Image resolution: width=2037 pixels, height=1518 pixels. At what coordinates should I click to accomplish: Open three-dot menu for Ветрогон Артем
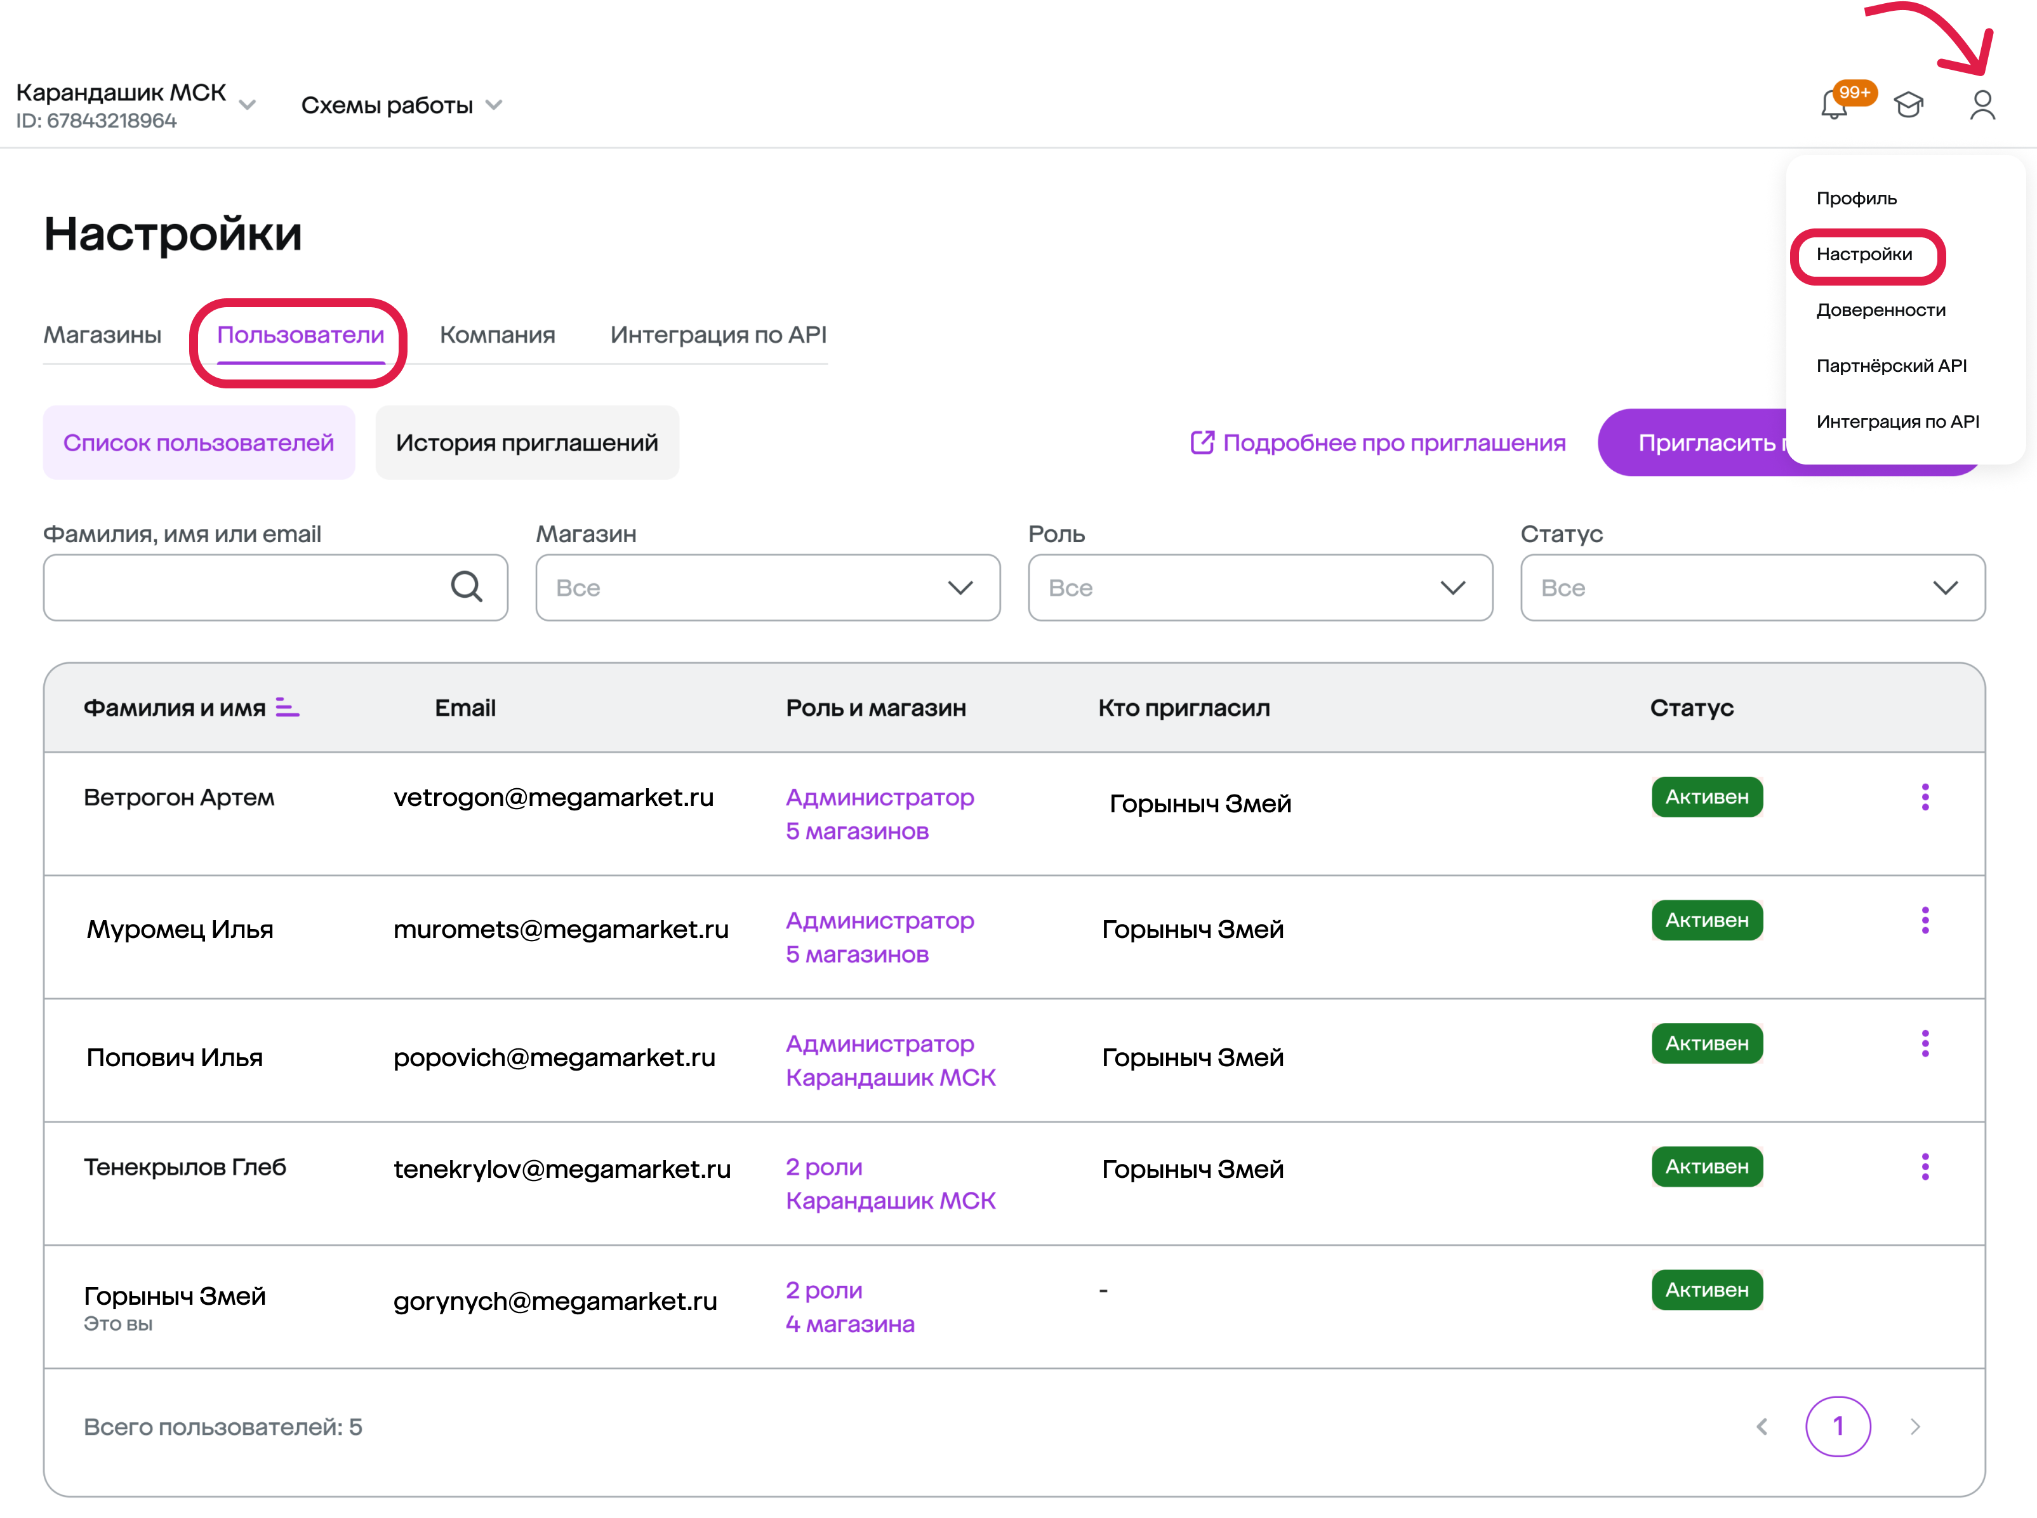pyautogui.click(x=1924, y=796)
